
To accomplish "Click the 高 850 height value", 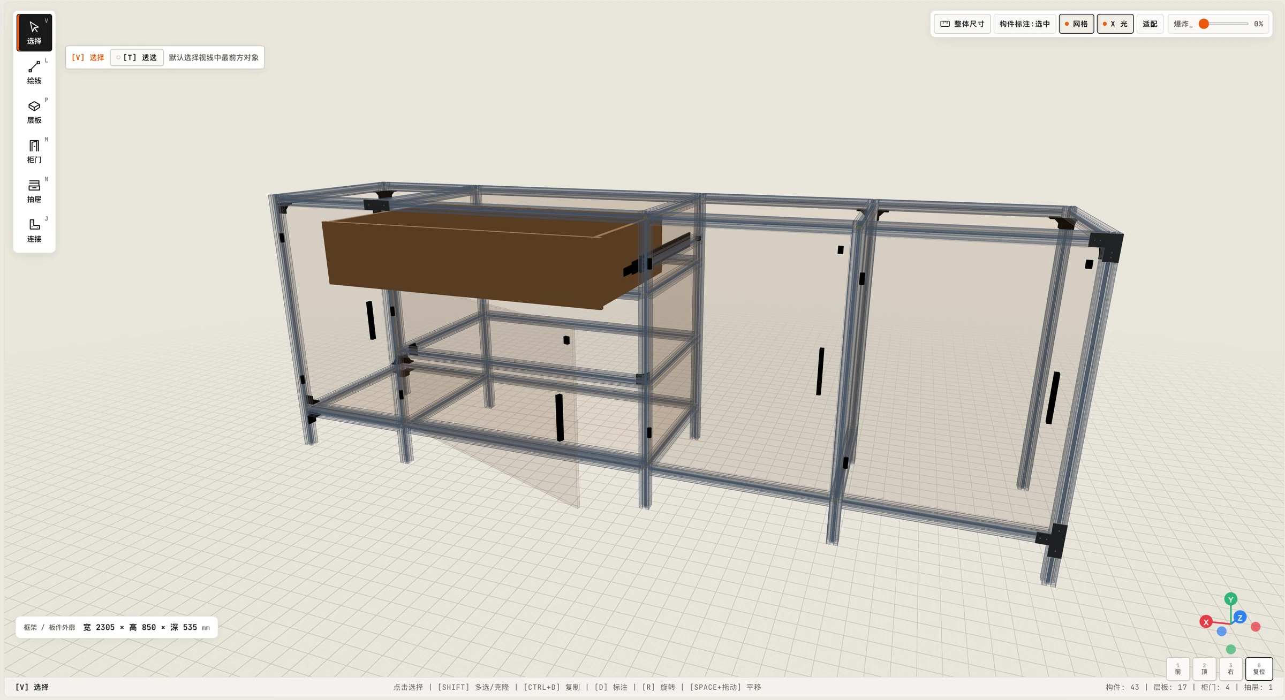I will tap(142, 627).
